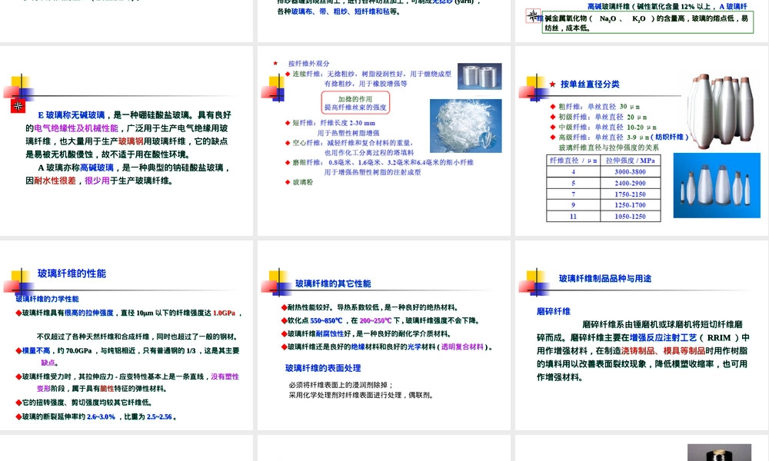The height and width of the screenshot is (461, 769).
Task: Click the 连续纤维 bullet line
Action: (x=368, y=74)
